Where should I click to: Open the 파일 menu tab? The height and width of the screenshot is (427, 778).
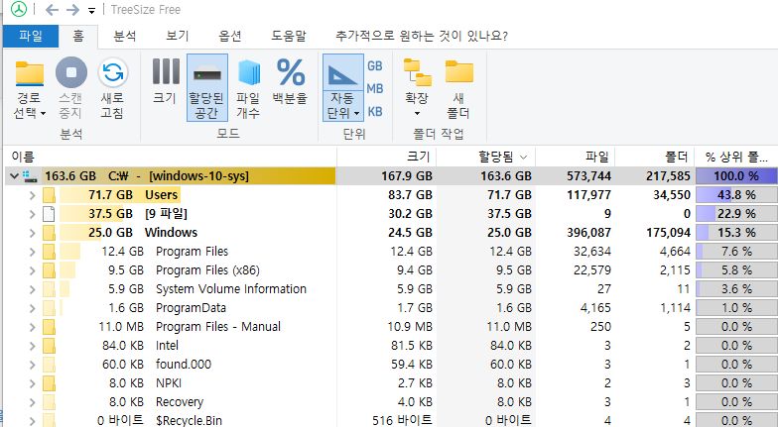(31, 36)
